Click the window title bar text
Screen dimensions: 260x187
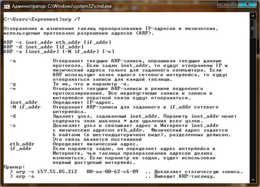pyautogui.click(x=62, y=6)
